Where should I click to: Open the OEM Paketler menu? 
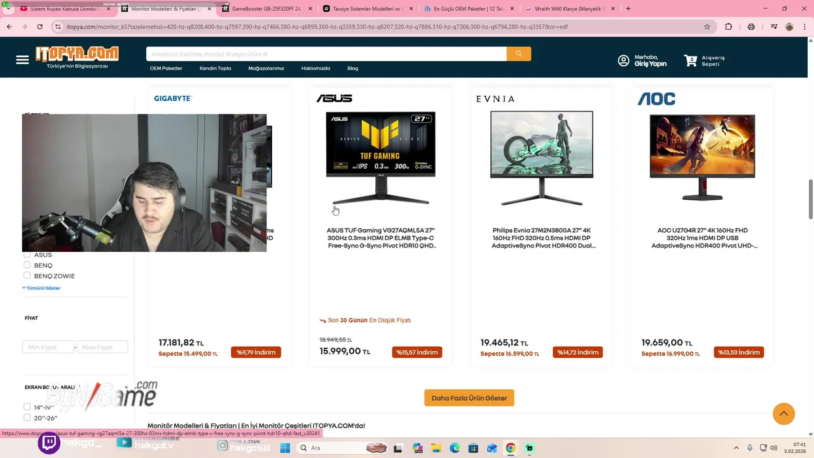[166, 68]
